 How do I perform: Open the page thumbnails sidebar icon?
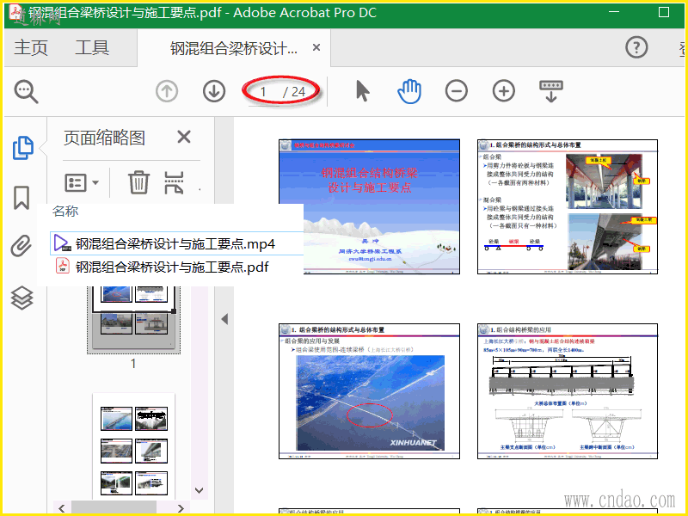click(23, 147)
